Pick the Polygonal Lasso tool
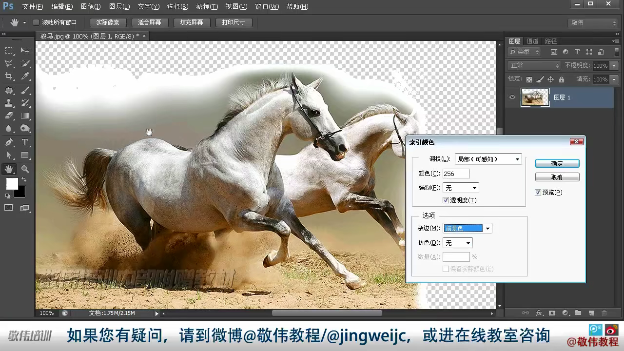Image resolution: width=624 pixels, height=351 pixels. pyautogui.click(x=9, y=64)
